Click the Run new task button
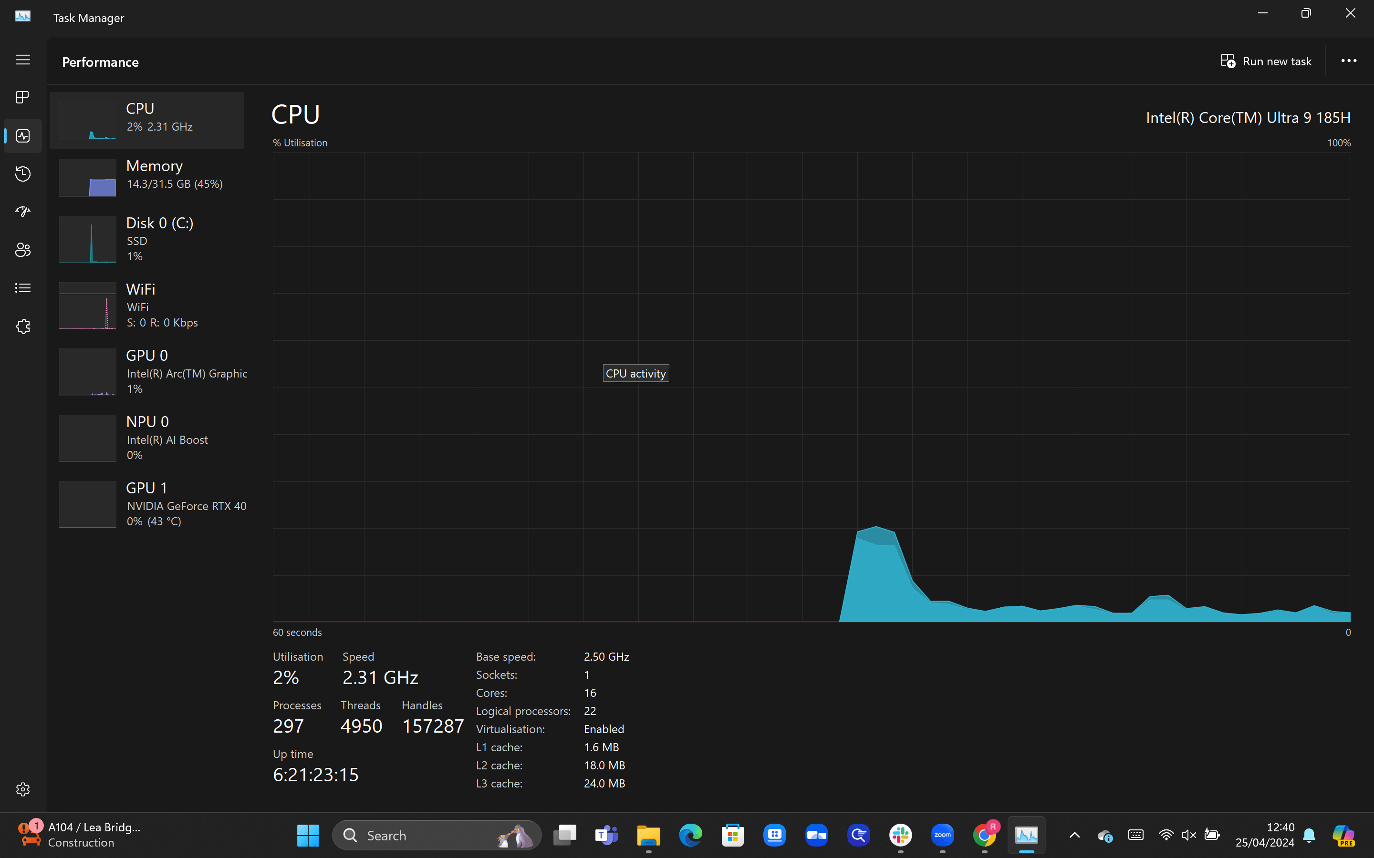1374x858 pixels. pyautogui.click(x=1267, y=61)
